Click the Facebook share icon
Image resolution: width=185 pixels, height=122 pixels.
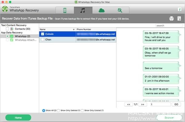point(179,10)
